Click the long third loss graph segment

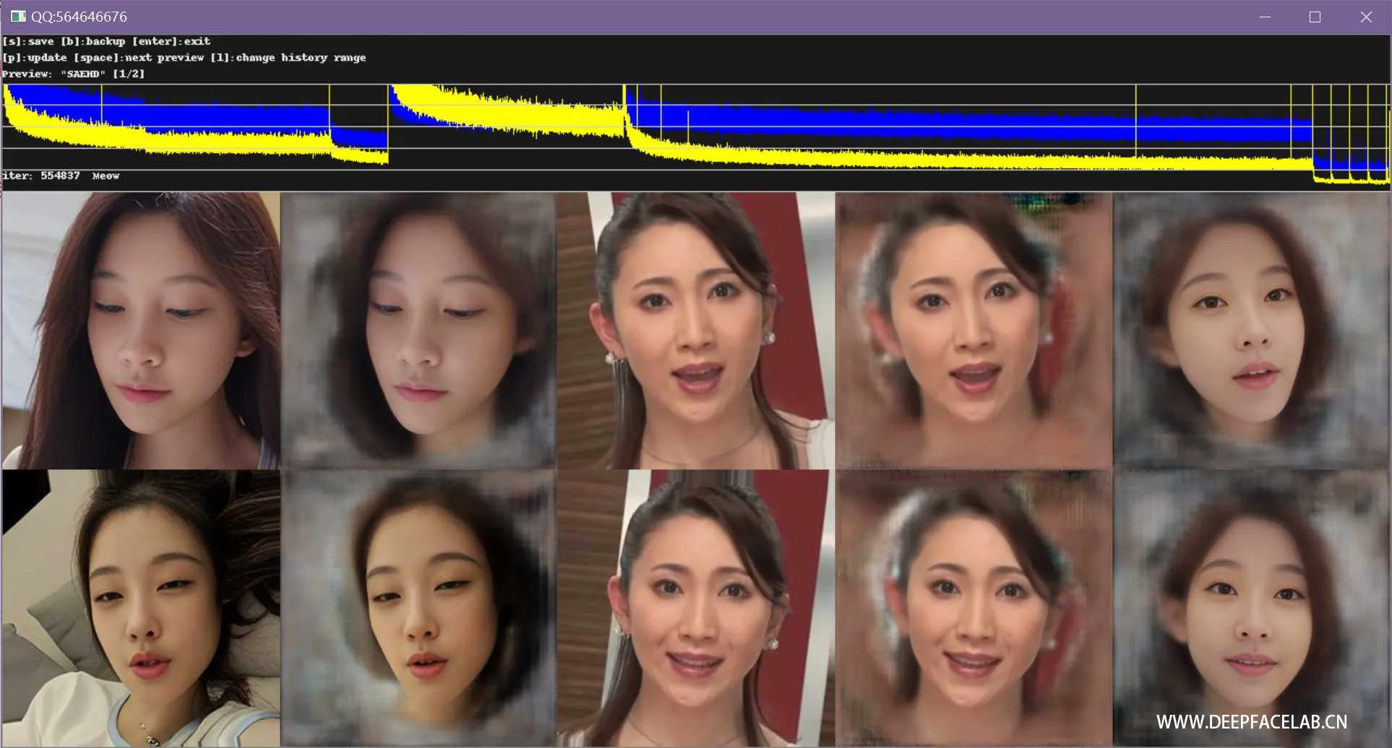968,128
